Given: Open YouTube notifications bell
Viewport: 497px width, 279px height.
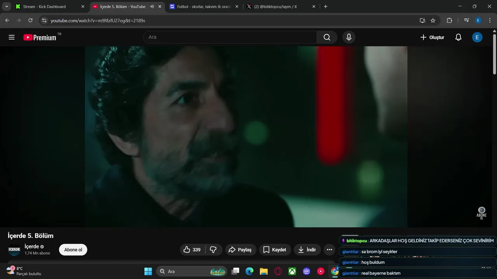Looking at the screenshot, I should coord(458,37).
